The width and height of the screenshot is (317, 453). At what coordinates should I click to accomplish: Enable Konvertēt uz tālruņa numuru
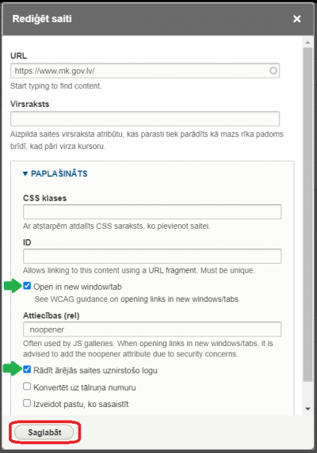27,386
